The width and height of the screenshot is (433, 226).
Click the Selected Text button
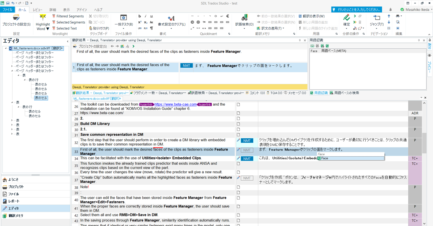point(64,28)
